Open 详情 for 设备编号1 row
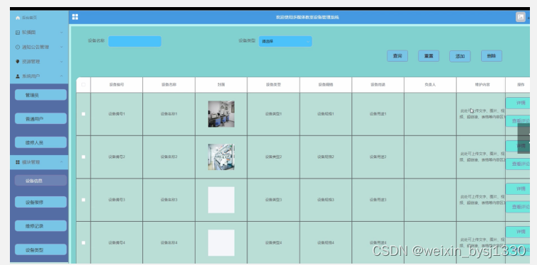The image size is (537, 265). [x=518, y=103]
